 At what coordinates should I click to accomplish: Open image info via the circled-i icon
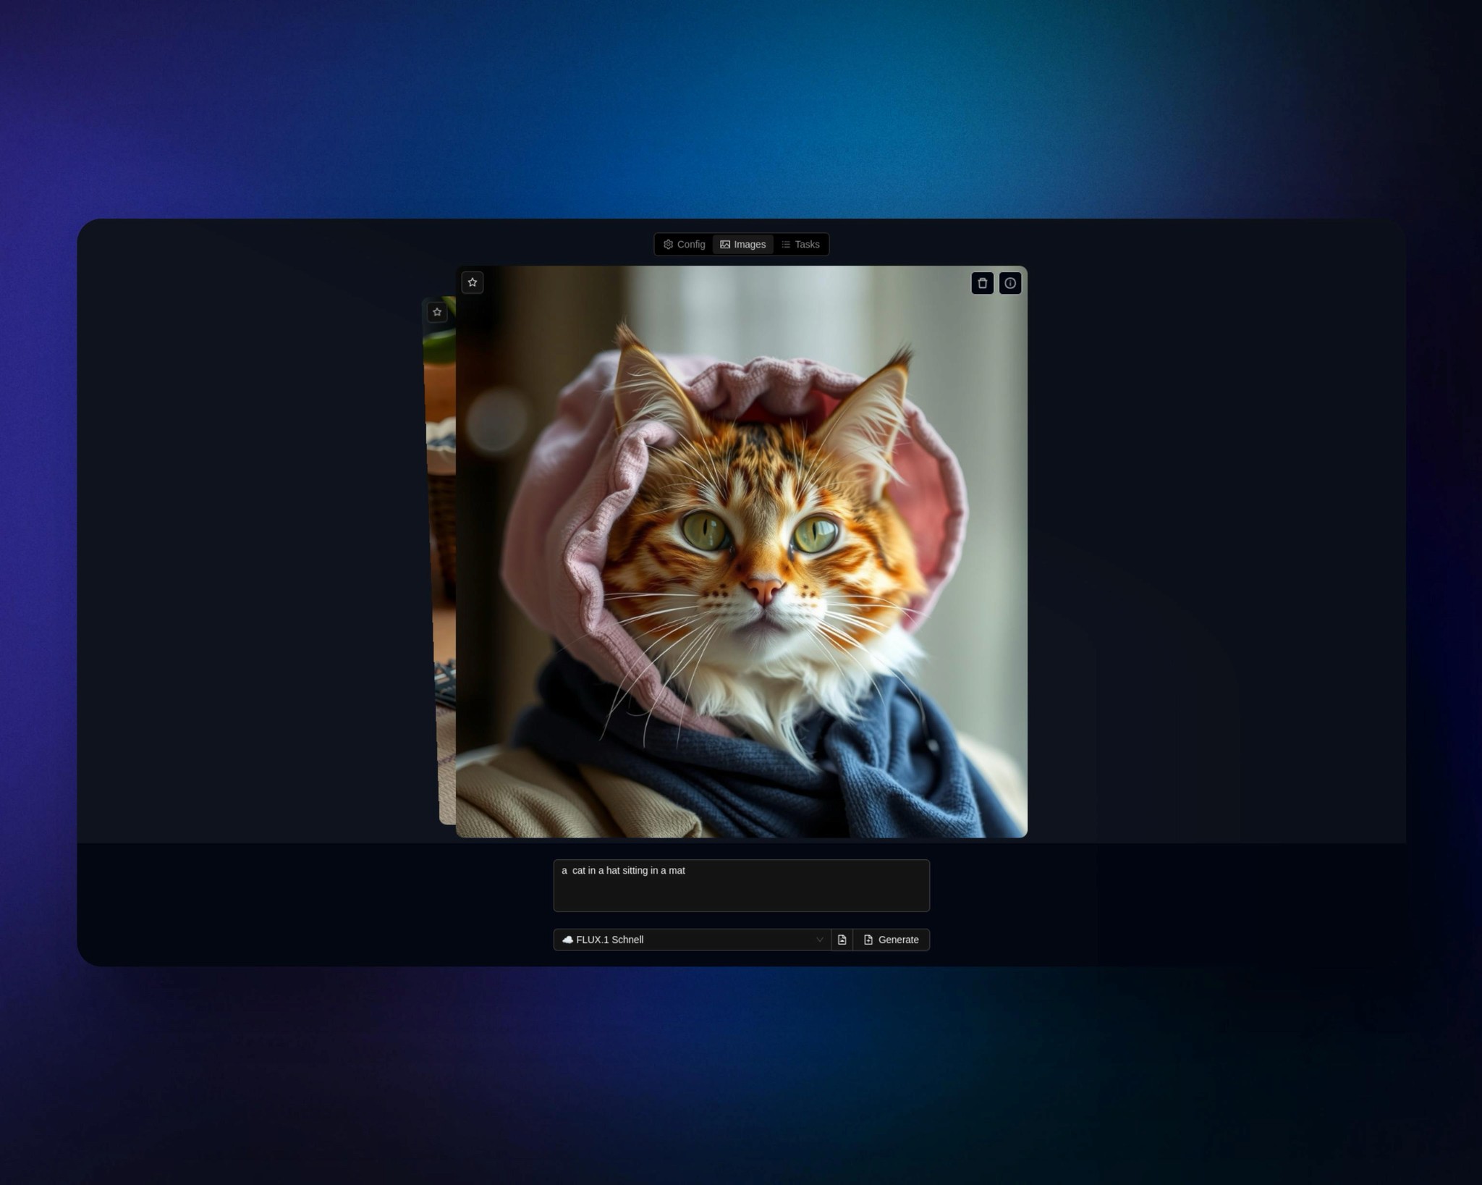click(1009, 283)
